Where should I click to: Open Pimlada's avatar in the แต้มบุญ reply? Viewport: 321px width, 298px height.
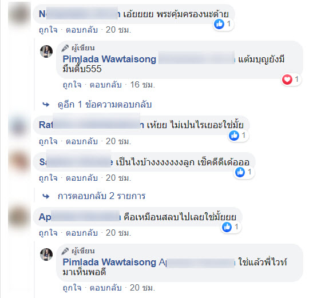(46, 51)
